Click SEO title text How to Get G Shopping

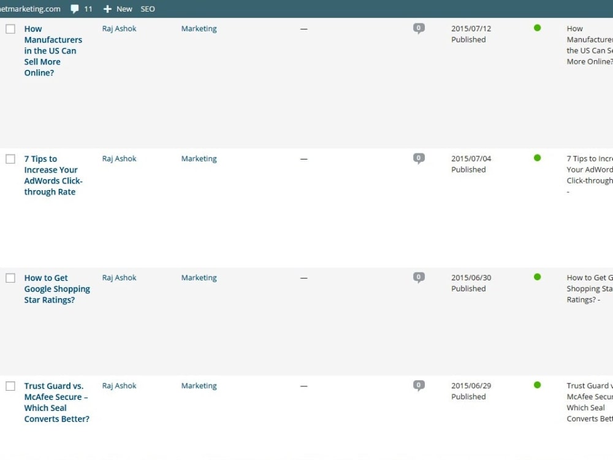click(590, 288)
